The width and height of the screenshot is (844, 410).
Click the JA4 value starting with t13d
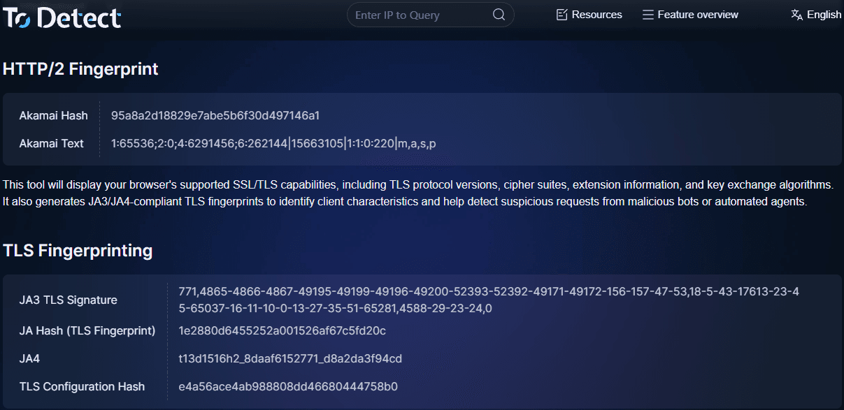pyautogui.click(x=290, y=358)
